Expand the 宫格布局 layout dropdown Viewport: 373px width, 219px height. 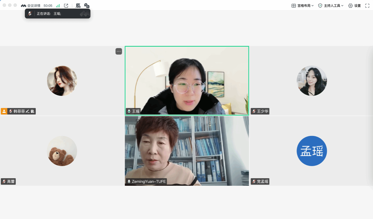(302, 6)
